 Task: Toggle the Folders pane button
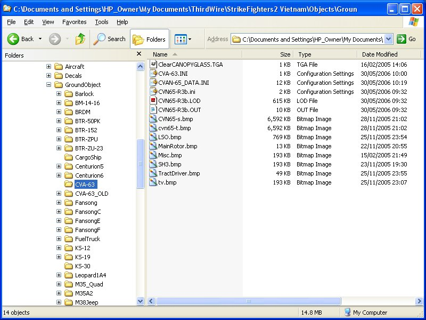point(150,39)
